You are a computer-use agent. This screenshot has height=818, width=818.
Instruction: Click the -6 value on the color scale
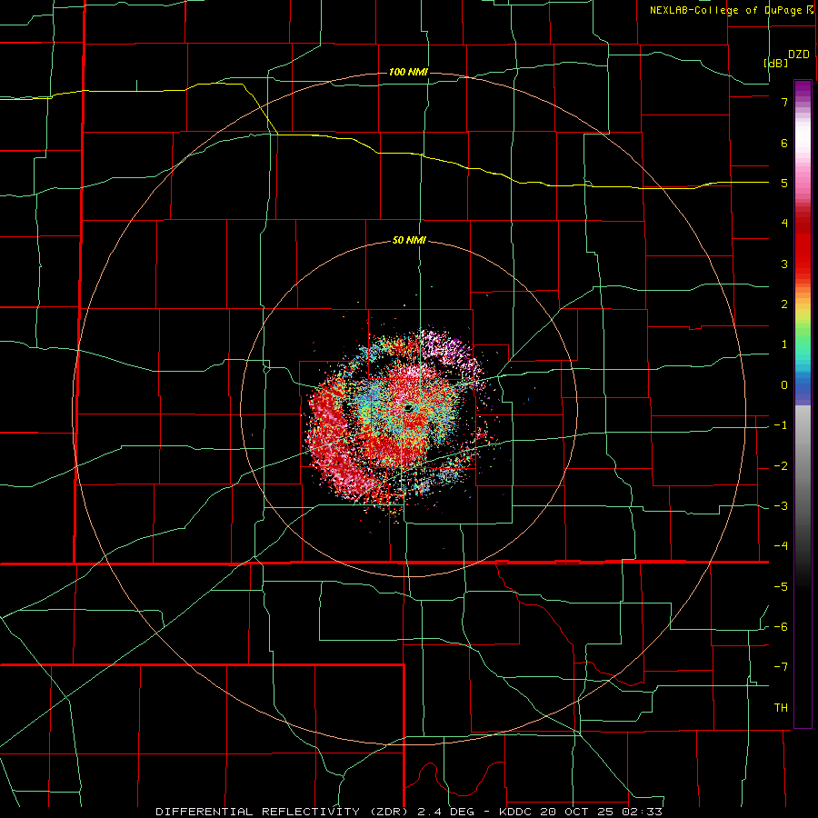(x=781, y=627)
